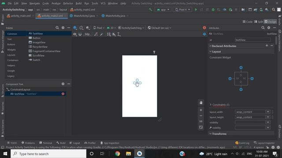Screen dimensions: 282x158
Task: Open the API 30 version dropdown
Action: tap(111, 28)
